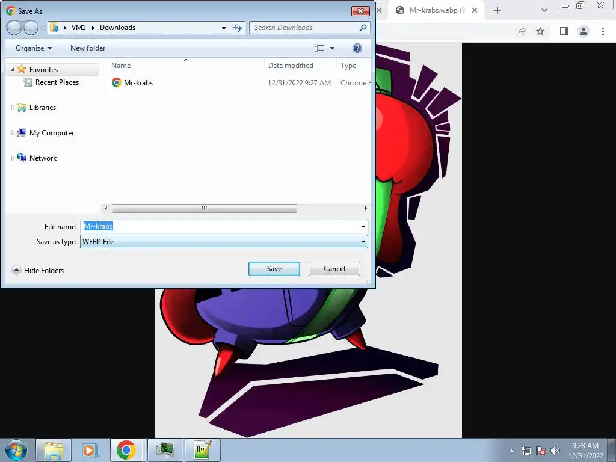Open Action Center flag icon

[x=541, y=451]
